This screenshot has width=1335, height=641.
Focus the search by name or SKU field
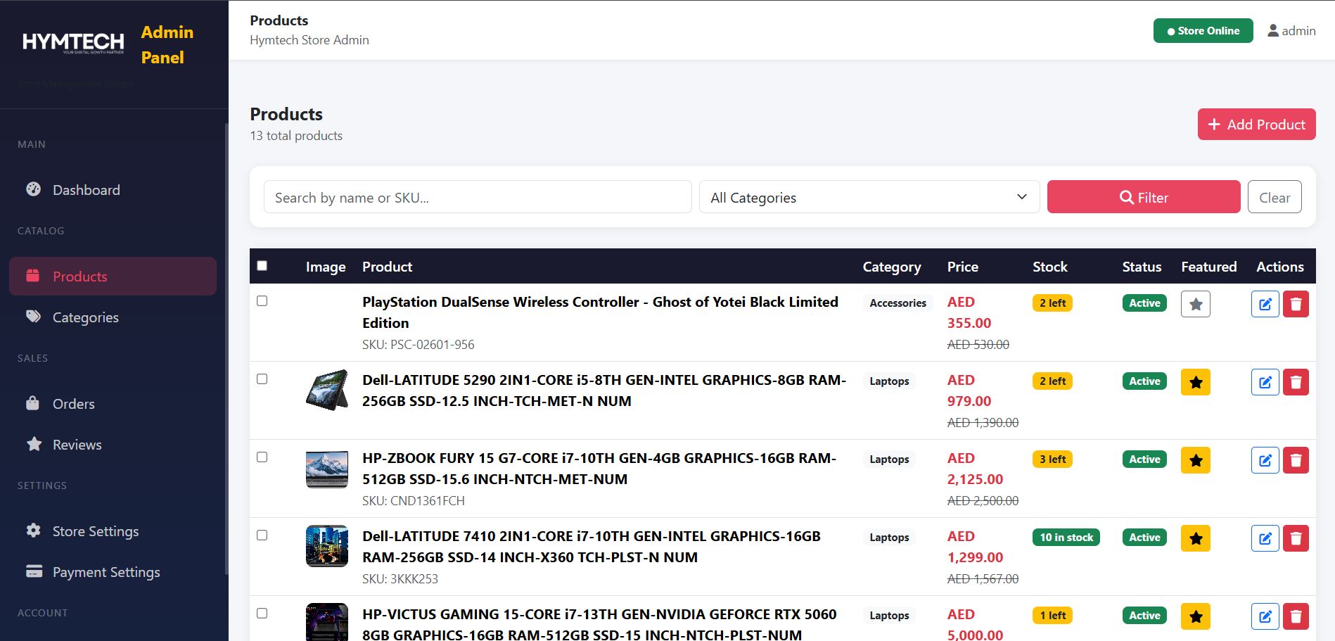point(478,197)
